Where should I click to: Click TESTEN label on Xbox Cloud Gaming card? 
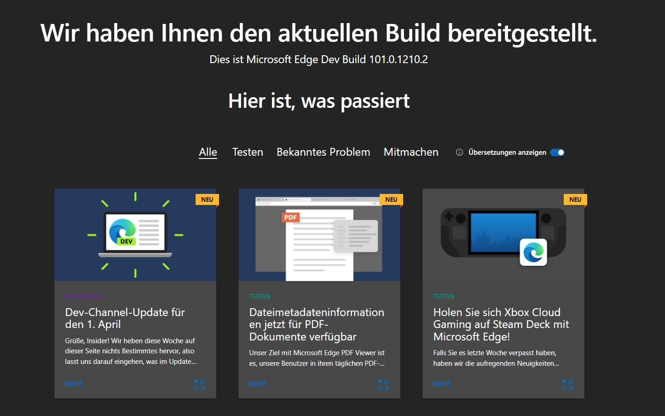[444, 296]
